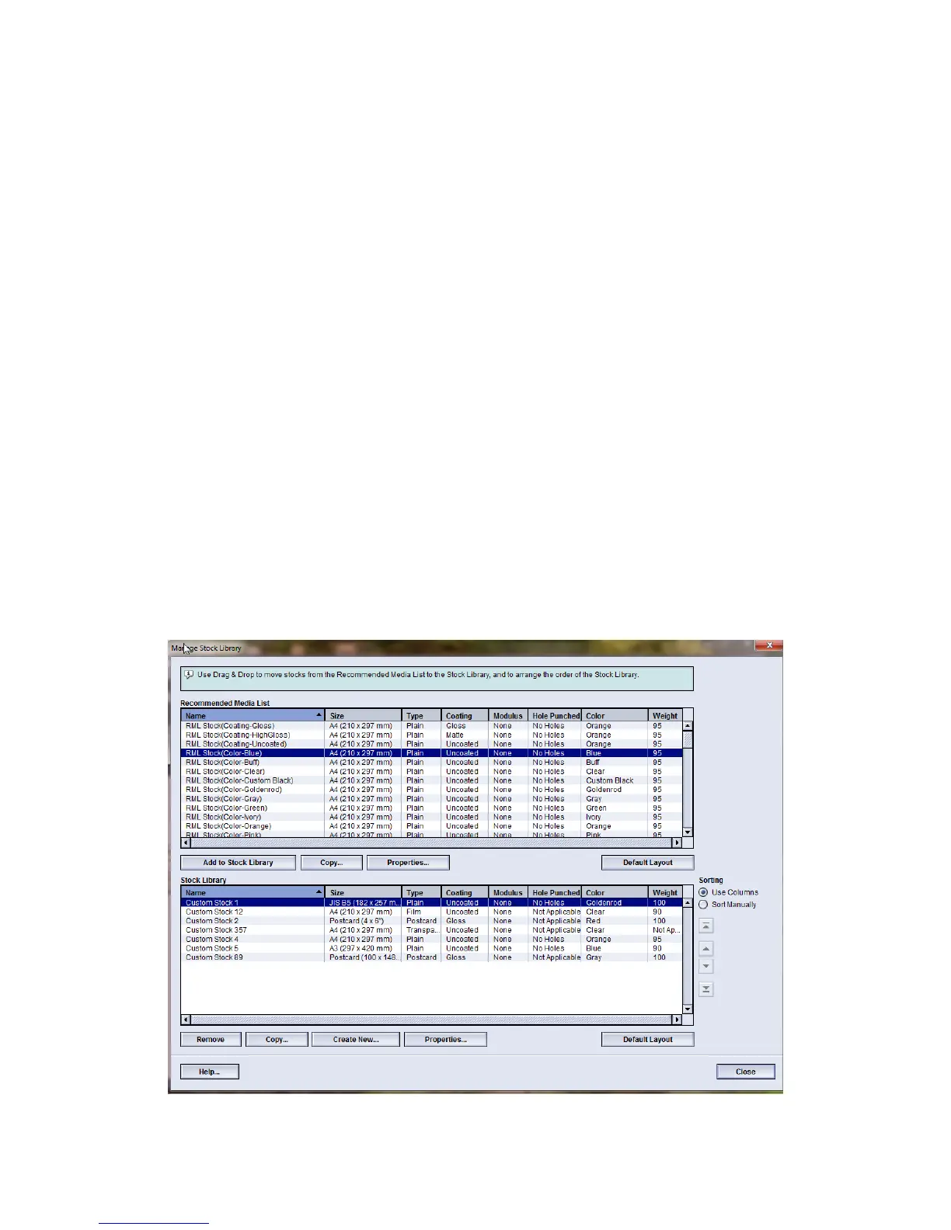This screenshot has width=951, height=1230.
Task: Select RML Stock(Coating-Gloss) row
Action: point(432,726)
